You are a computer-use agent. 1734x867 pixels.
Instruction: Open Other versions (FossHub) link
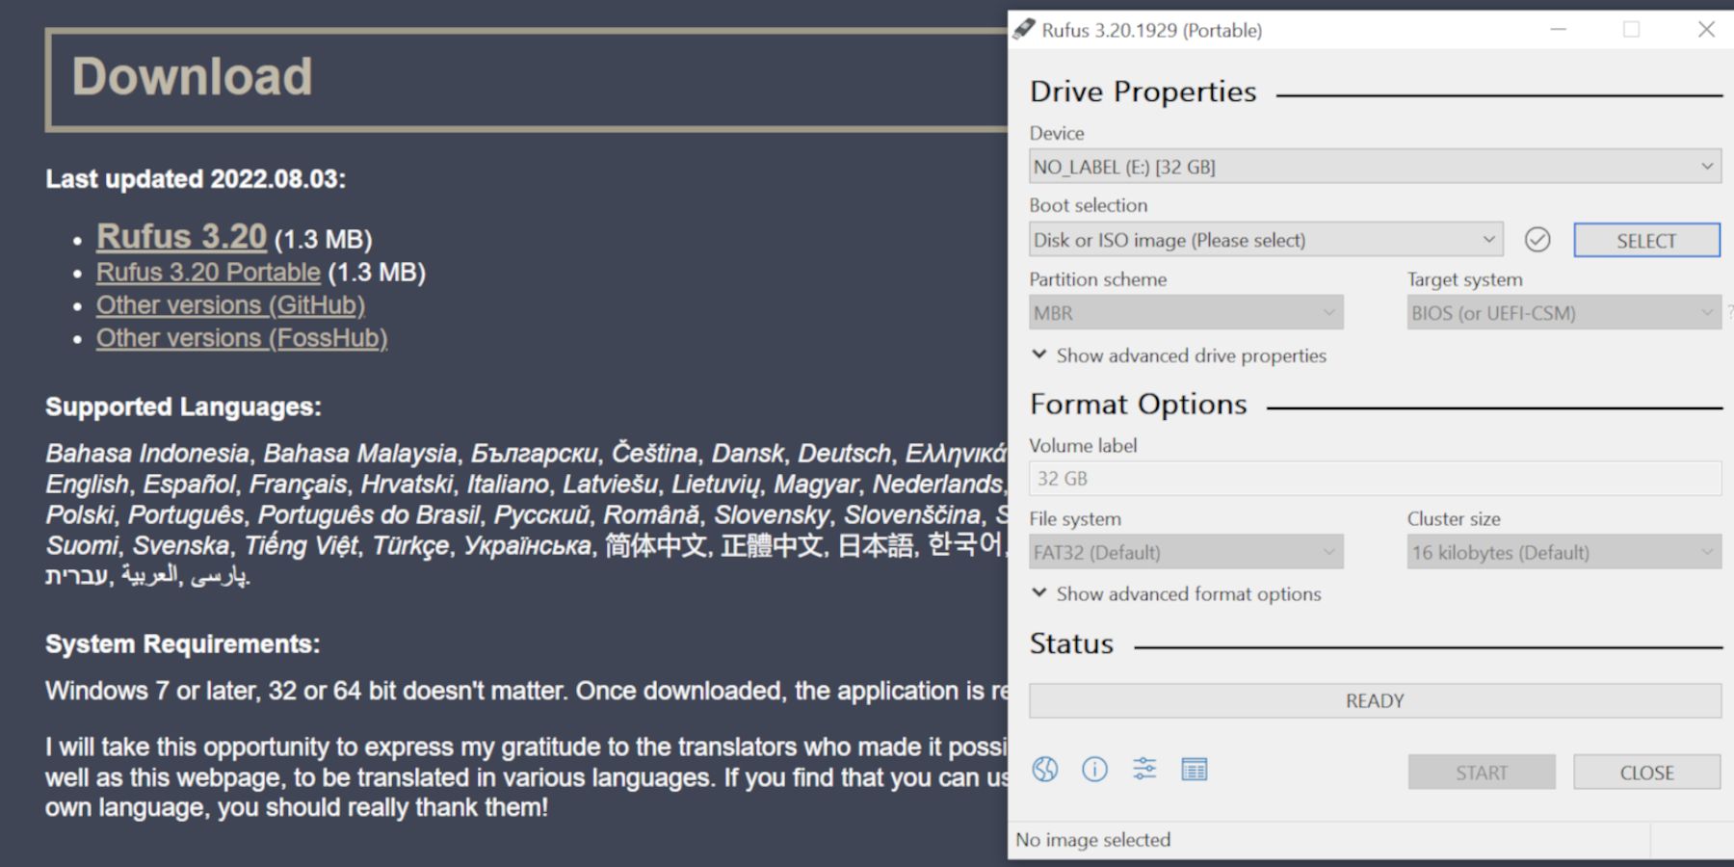click(x=242, y=338)
